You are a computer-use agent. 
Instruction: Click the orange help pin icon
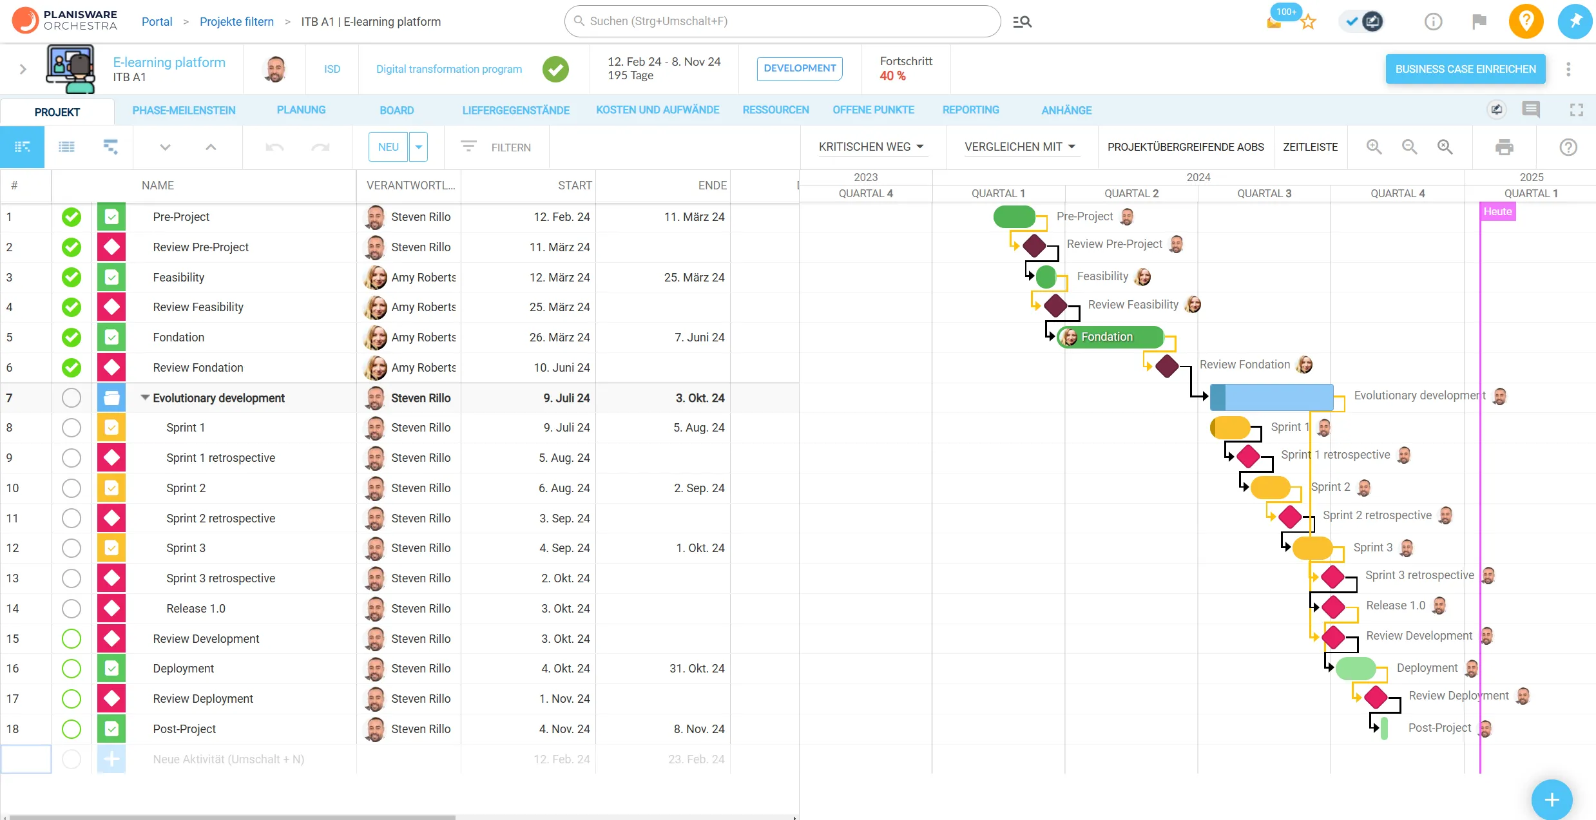[x=1526, y=21]
